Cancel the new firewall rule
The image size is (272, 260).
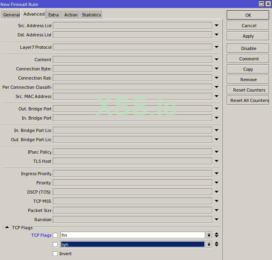click(248, 26)
